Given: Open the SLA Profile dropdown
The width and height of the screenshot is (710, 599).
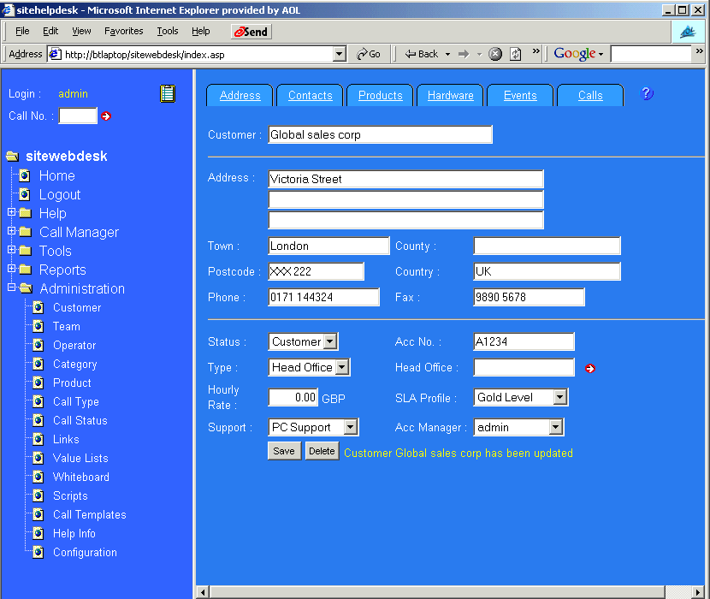Looking at the screenshot, I should 560,397.
